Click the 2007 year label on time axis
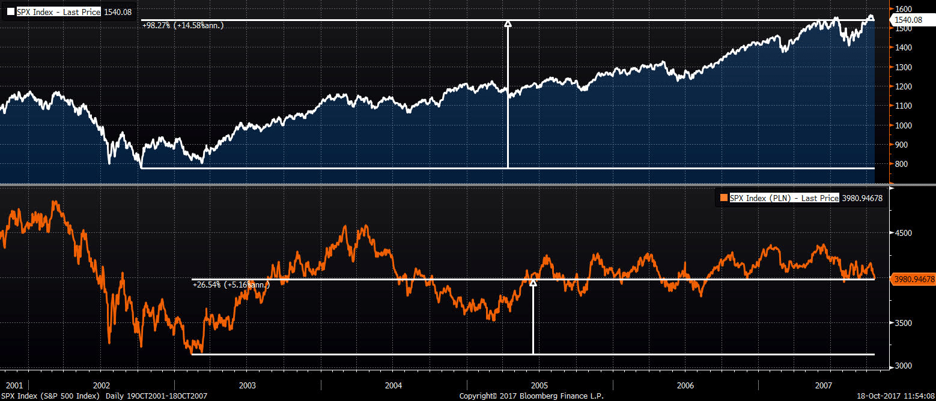936x401 pixels. coord(823,385)
